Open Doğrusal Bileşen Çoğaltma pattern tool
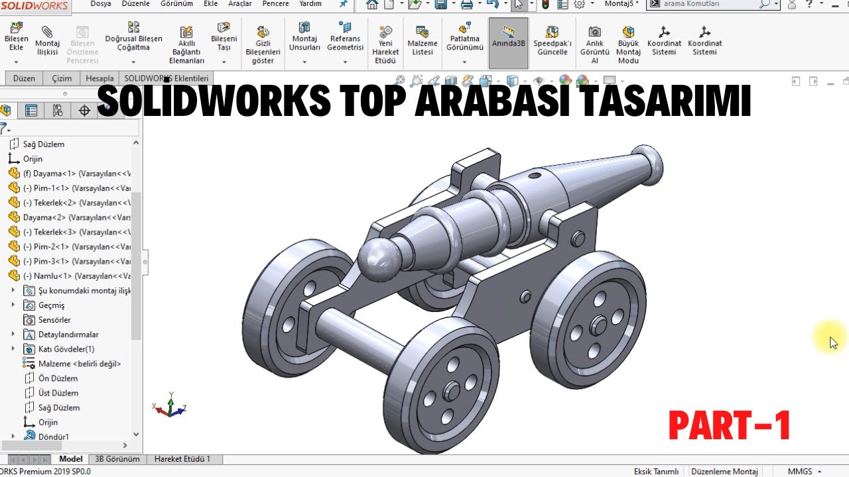This screenshot has height=477, width=849. coord(133,37)
